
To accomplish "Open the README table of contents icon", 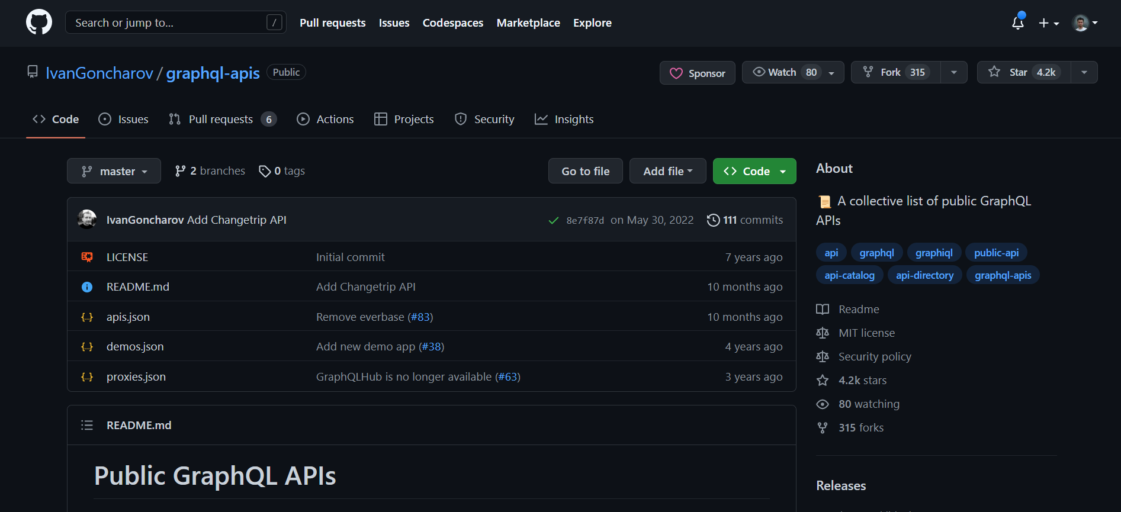I will 87,425.
